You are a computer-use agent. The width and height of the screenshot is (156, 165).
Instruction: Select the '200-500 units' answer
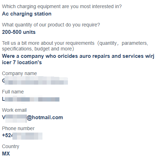point(19,32)
